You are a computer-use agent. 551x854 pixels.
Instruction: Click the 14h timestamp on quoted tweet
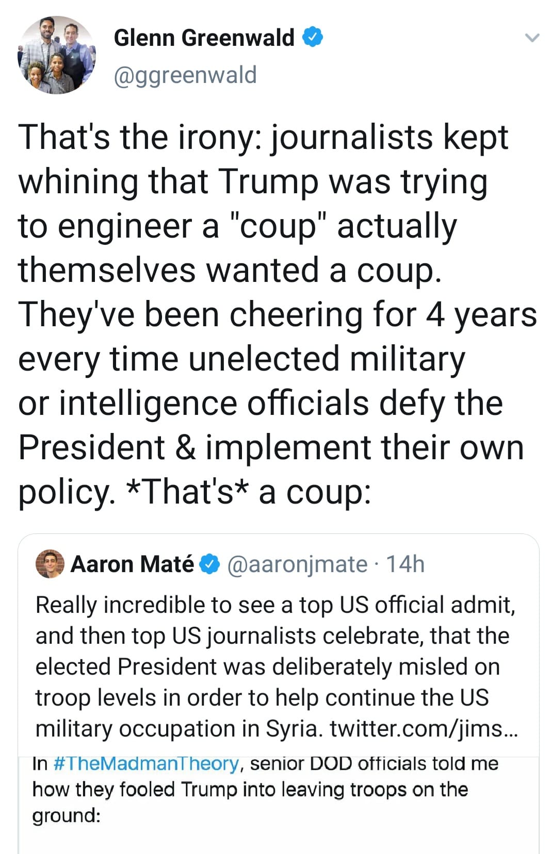[405, 564]
